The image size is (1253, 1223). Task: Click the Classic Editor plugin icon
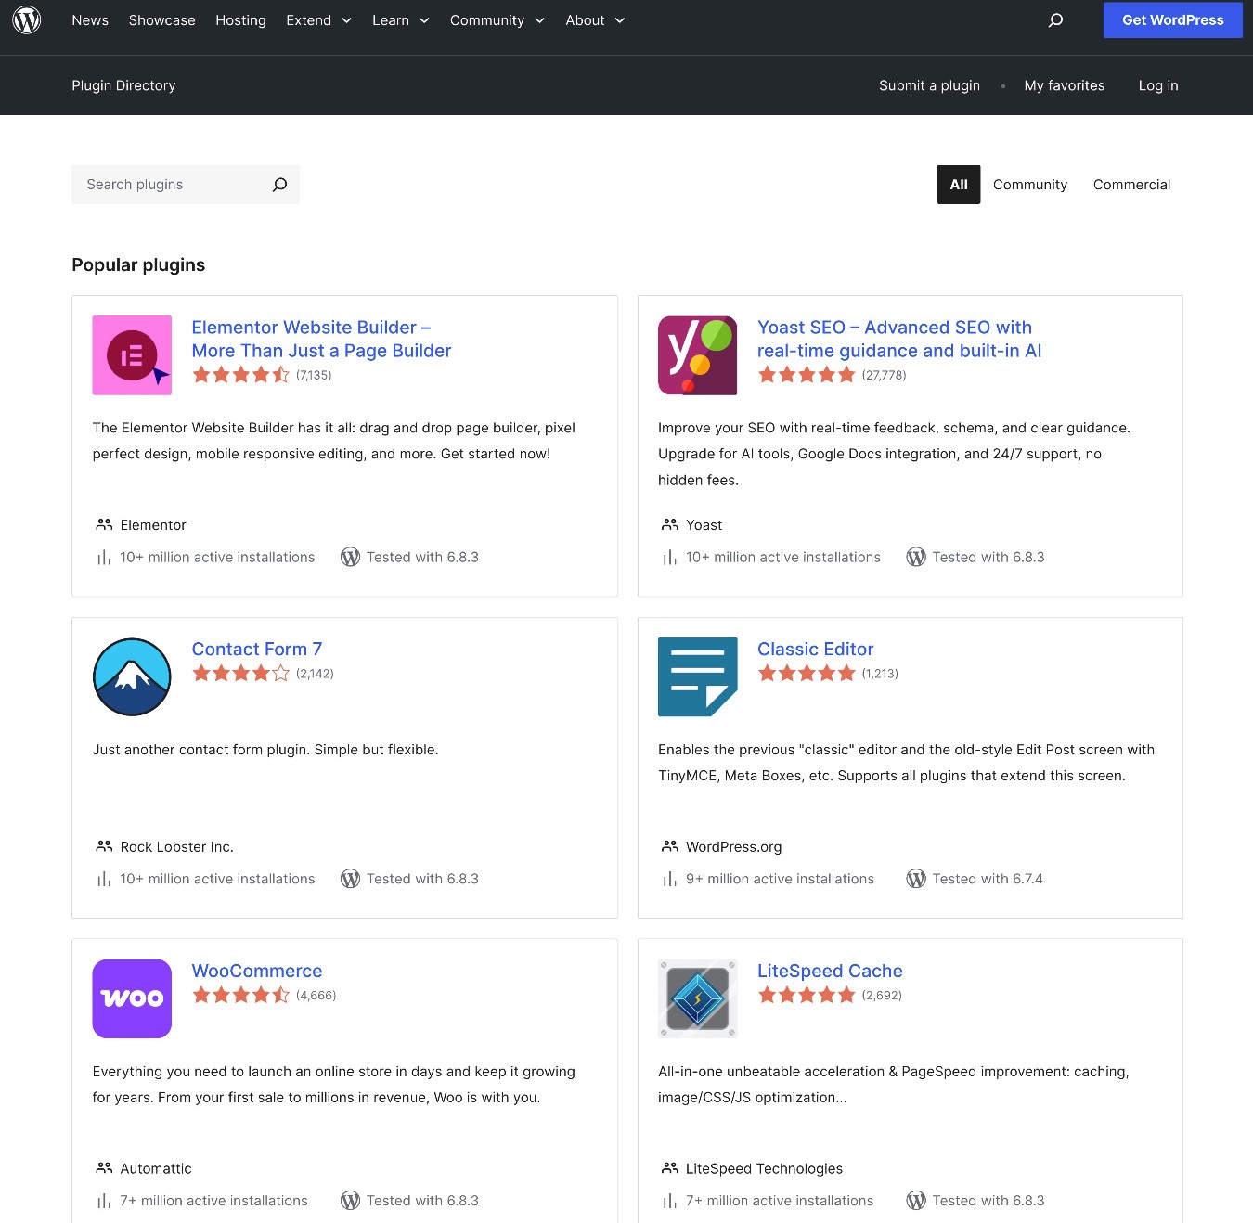click(x=696, y=676)
